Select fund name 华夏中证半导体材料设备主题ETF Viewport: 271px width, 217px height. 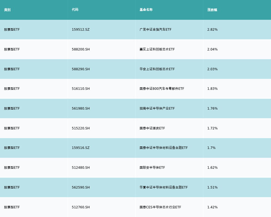164,187
